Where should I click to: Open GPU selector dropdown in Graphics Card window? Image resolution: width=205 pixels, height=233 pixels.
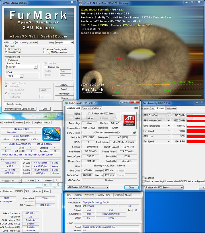88,187
